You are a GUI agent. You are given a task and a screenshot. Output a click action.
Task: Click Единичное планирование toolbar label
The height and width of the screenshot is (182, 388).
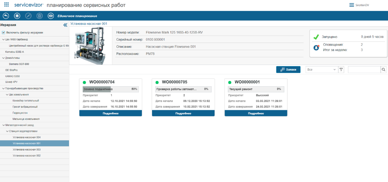pyautogui.click(x=77, y=16)
